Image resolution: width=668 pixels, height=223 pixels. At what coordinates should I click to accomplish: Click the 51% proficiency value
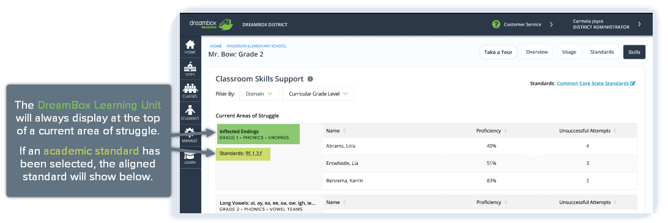point(491,163)
